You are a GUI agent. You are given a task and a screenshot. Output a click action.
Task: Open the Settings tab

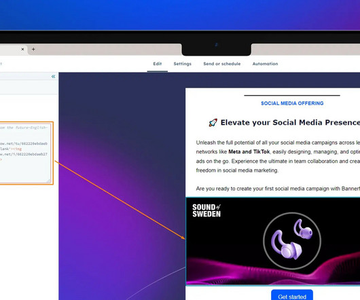tap(182, 64)
